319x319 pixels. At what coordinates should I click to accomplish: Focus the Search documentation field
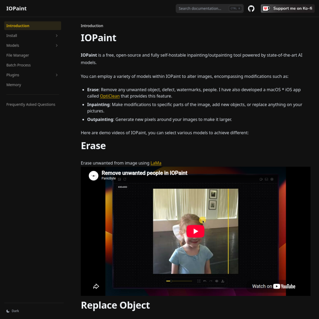[x=210, y=8]
